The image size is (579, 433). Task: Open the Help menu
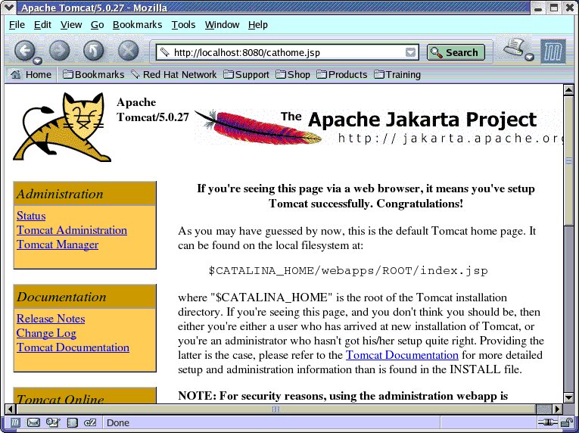(x=258, y=25)
